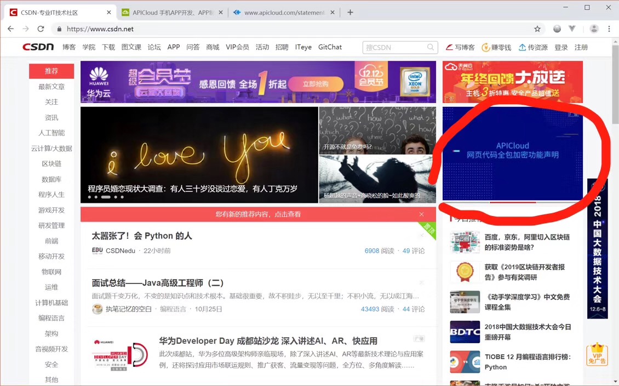Open the article 太嚣张了！会 Python 的人

[142, 236]
